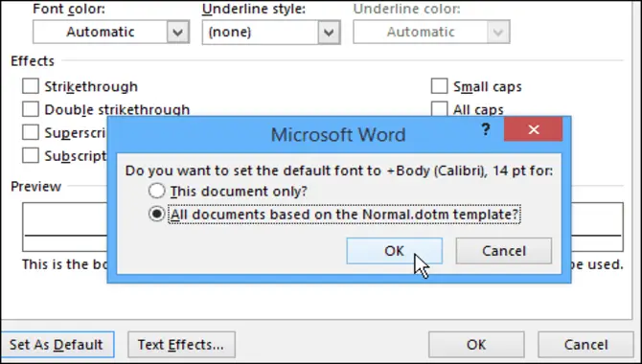Click the help question mark icon
The width and height of the screenshot is (642, 364).
(486, 130)
